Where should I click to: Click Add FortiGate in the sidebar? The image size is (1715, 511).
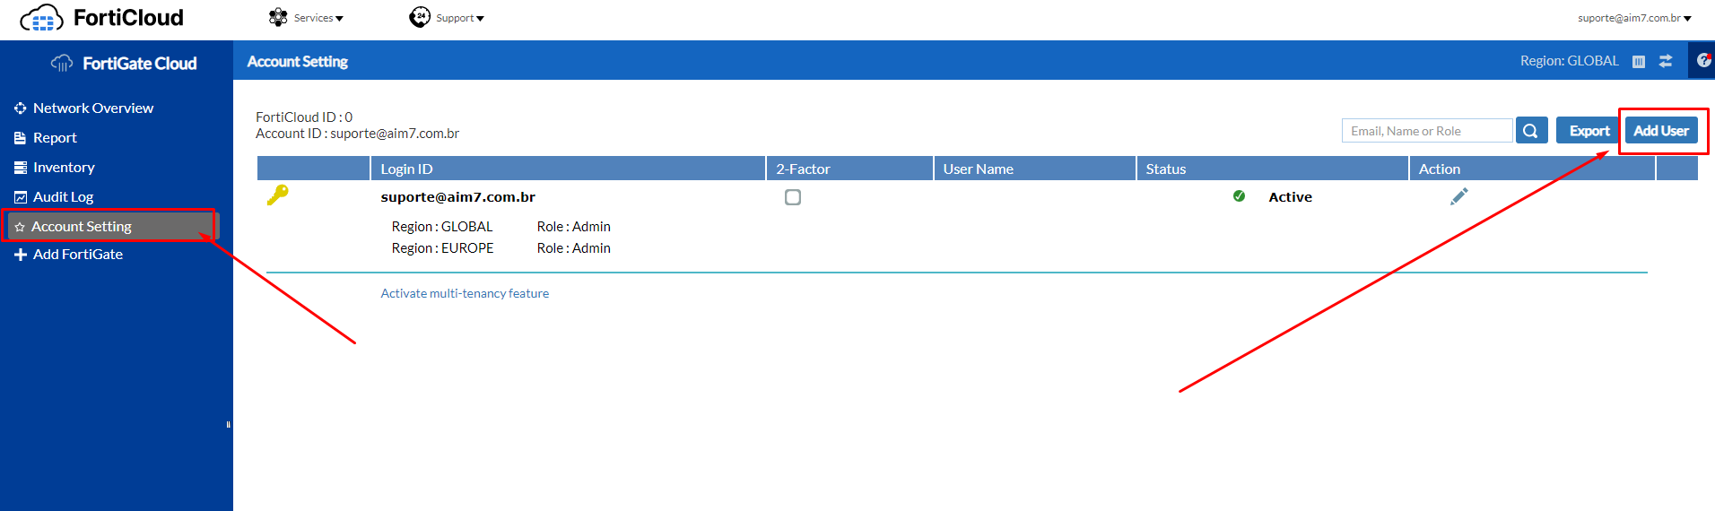(78, 254)
